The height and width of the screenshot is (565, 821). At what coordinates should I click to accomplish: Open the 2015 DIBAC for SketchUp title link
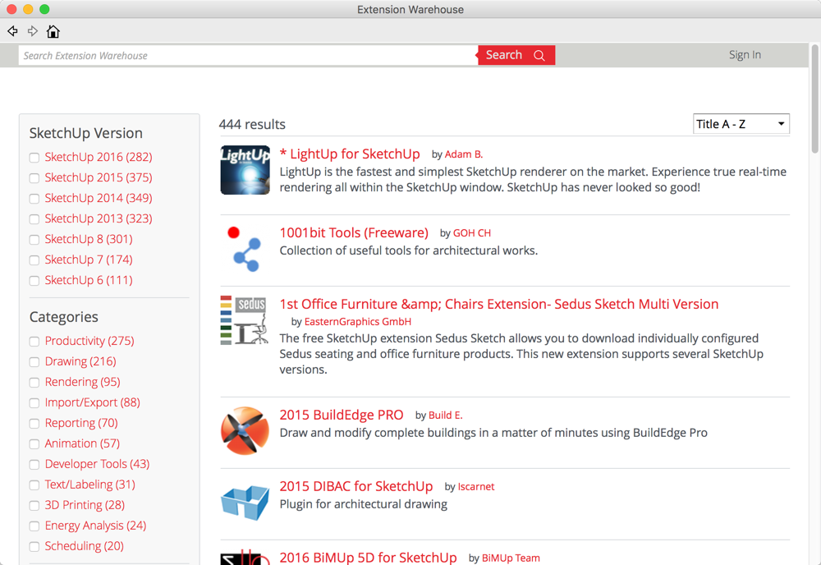[356, 486]
